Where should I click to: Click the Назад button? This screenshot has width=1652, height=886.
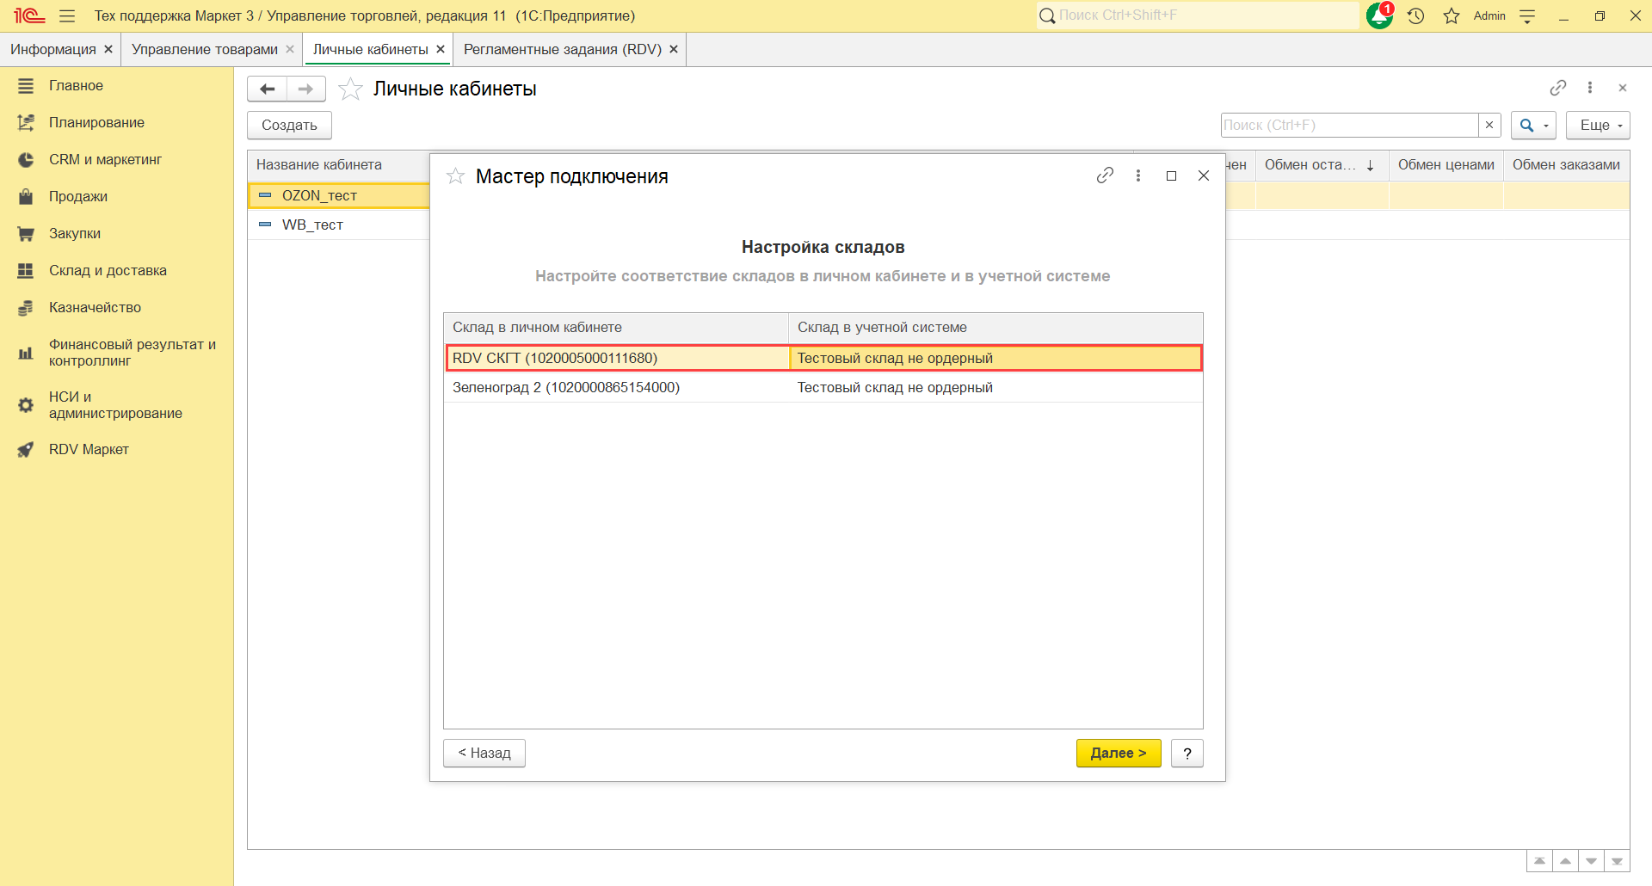click(484, 753)
